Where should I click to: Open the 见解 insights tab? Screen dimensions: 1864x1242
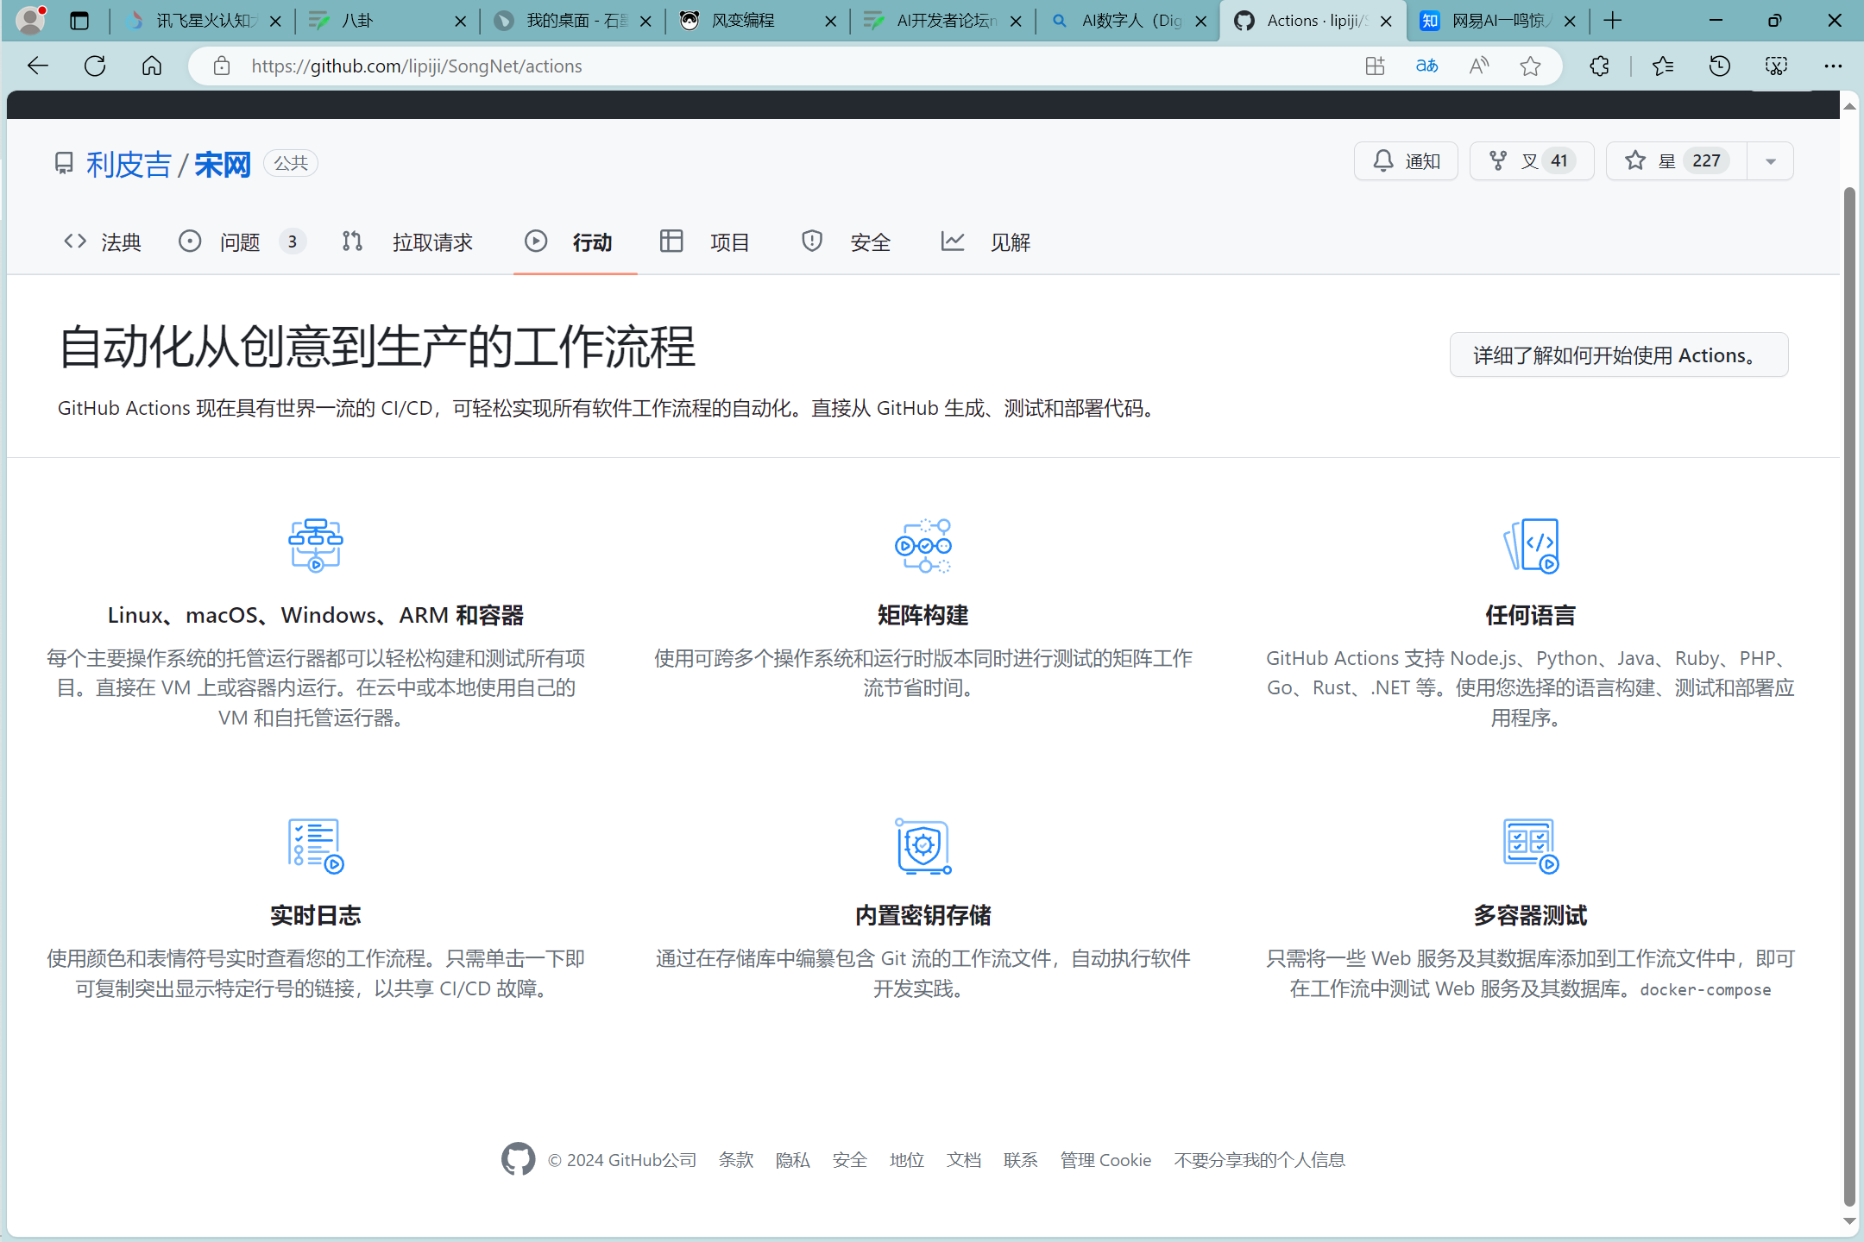986,242
